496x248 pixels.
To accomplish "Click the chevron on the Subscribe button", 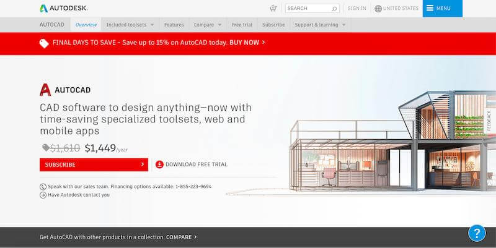I will pos(143,165).
